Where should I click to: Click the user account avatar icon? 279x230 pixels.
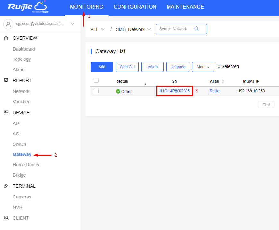(8, 24)
